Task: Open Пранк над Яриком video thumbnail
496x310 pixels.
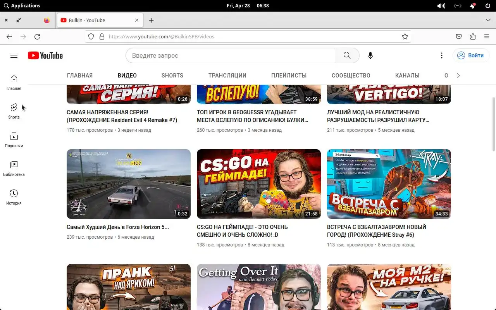Action: coord(129,287)
